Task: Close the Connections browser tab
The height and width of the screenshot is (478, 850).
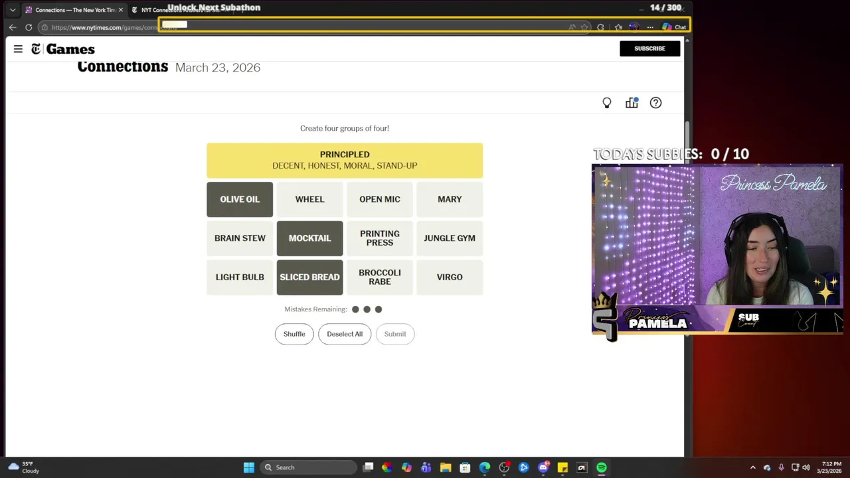Action: click(120, 10)
